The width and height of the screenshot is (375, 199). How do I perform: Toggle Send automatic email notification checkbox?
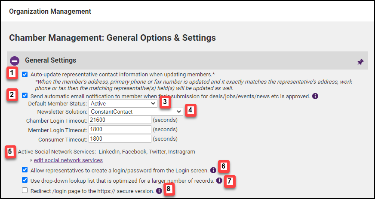(25, 96)
